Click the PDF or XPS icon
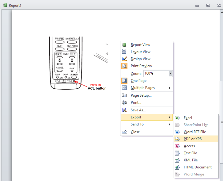The width and height of the screenshot is (223, 181). [x=177, y=139]
